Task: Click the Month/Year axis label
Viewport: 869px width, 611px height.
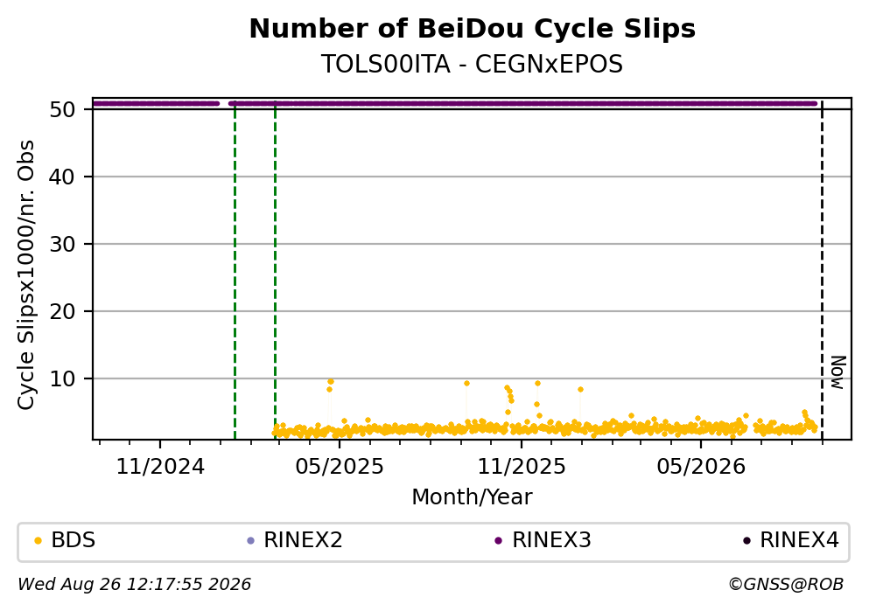Action: [x=472, y=497]
